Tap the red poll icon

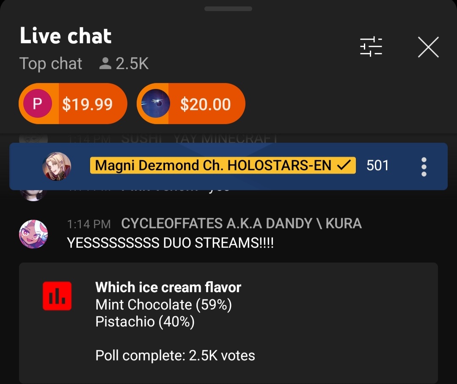(57, 296)
